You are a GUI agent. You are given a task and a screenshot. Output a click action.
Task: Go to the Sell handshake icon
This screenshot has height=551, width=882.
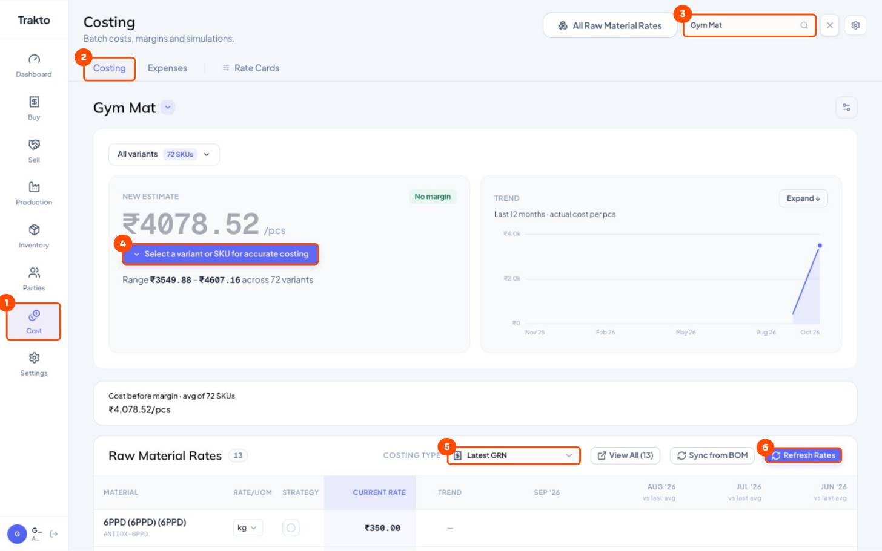[34, 145]
